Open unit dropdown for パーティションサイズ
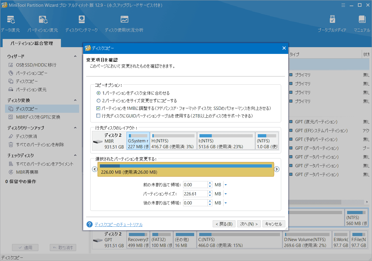 pyautogui.click(x=225, y=194)
